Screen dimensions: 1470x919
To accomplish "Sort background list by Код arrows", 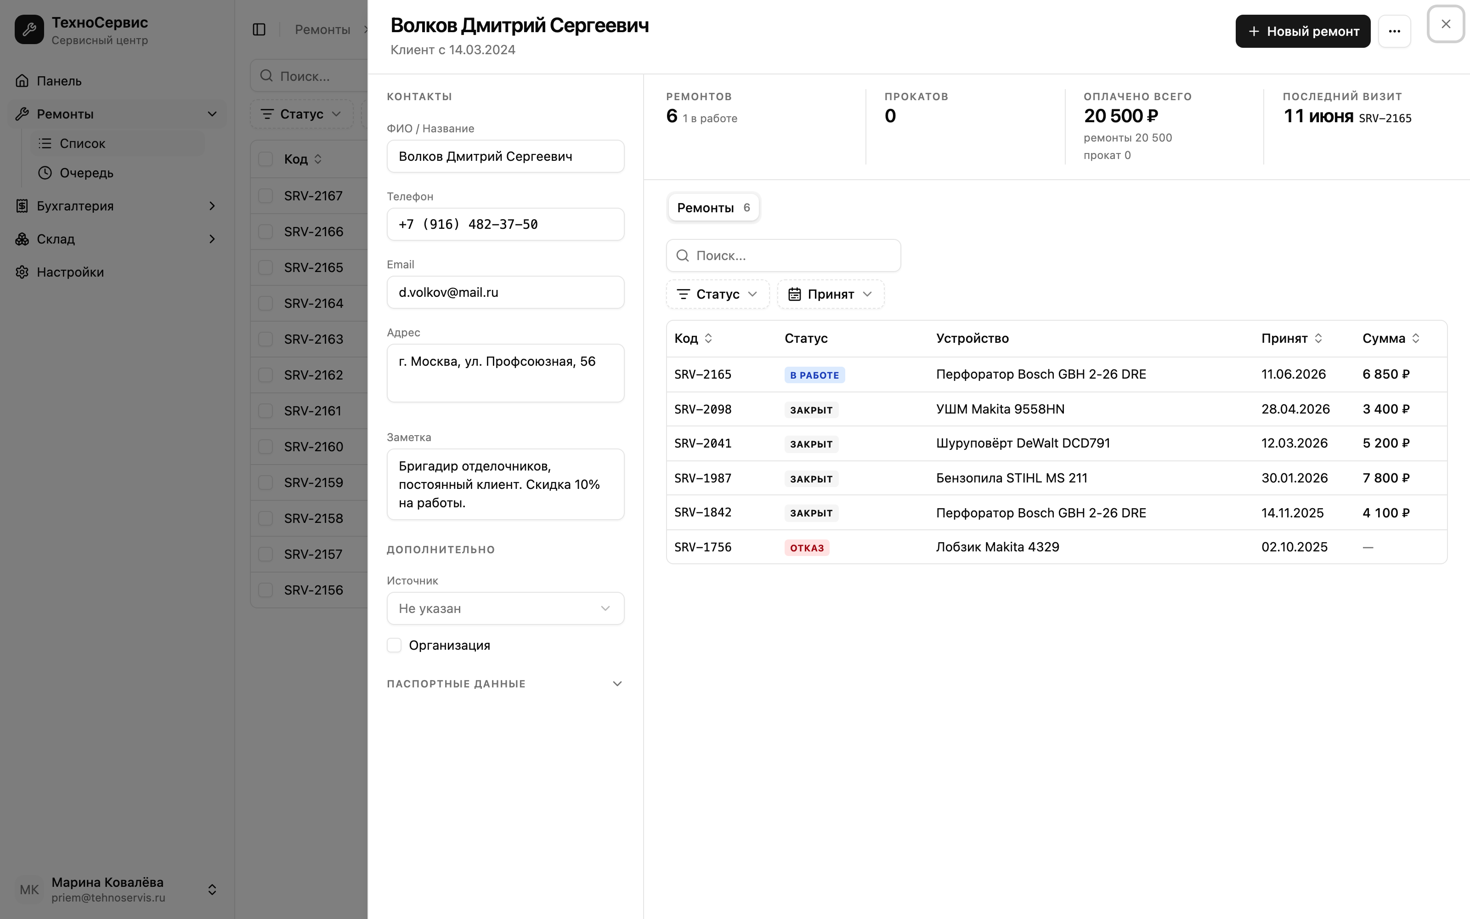I will [x=318, y=159].
